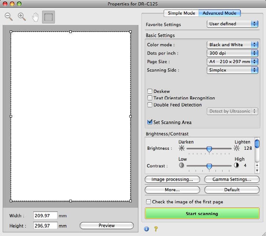Select the zoom in magnifier tool
The image size is (266, 236).
coord(22,17)
